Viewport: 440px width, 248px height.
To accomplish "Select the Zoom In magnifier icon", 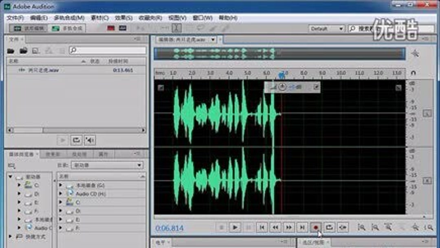I will (360, 228).
